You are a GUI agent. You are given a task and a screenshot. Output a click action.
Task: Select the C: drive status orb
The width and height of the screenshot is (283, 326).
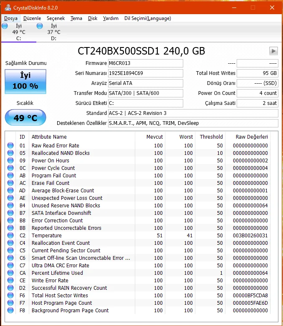coord(5,26)
